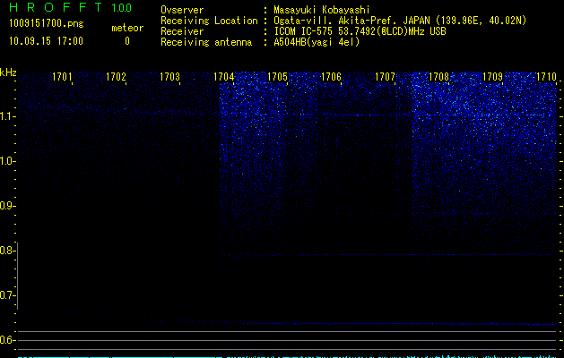
Task: Click the 0.8 kHz frequency axis label
Action: click(7, 251)
